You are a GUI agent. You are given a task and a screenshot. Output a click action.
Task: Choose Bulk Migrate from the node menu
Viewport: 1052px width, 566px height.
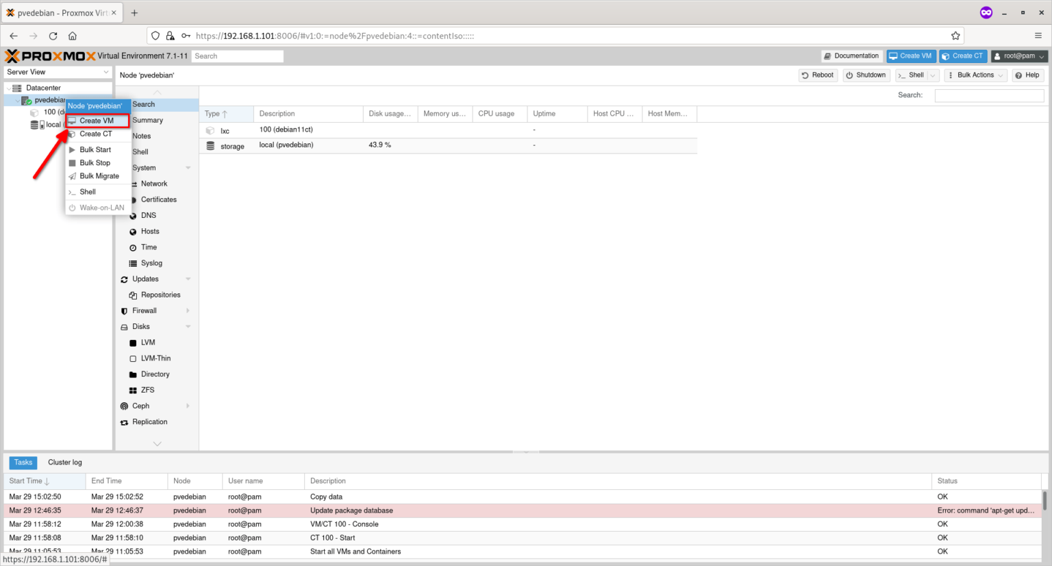[x=98, y=175]
